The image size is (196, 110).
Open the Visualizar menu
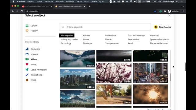click(49, 2)
